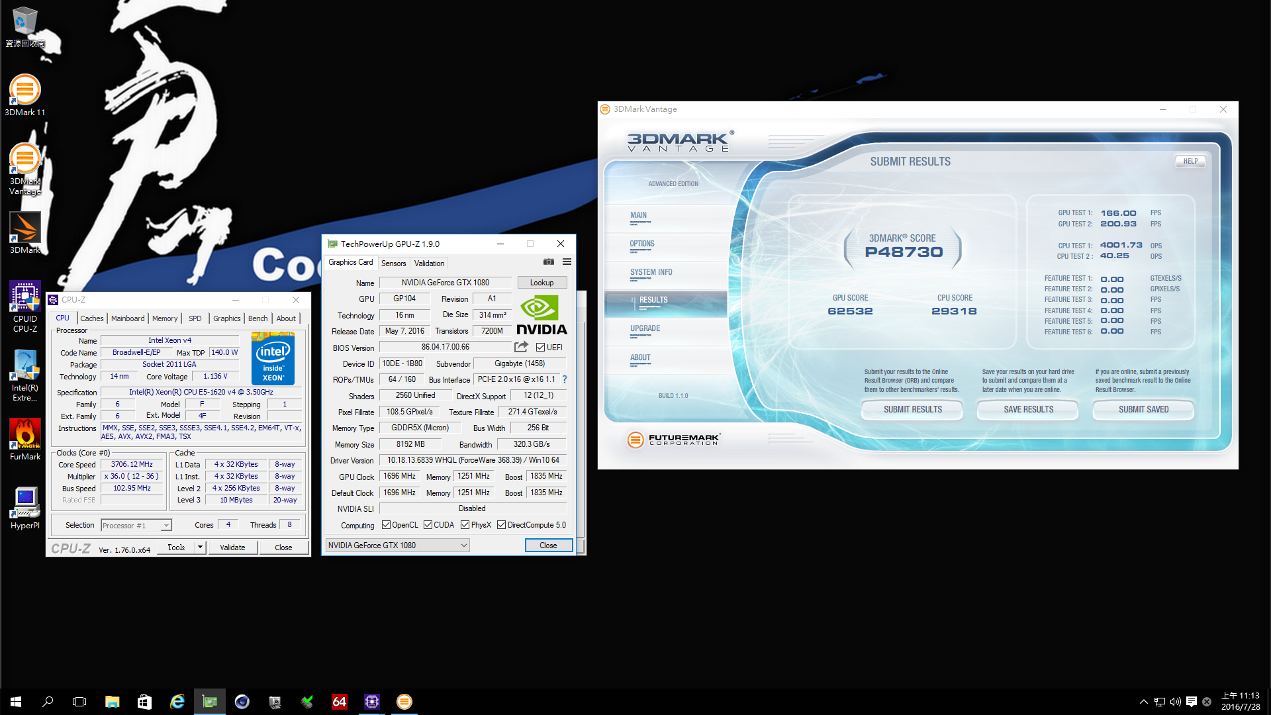Click the volume speaker tray icon

[x=1175, y=702]
